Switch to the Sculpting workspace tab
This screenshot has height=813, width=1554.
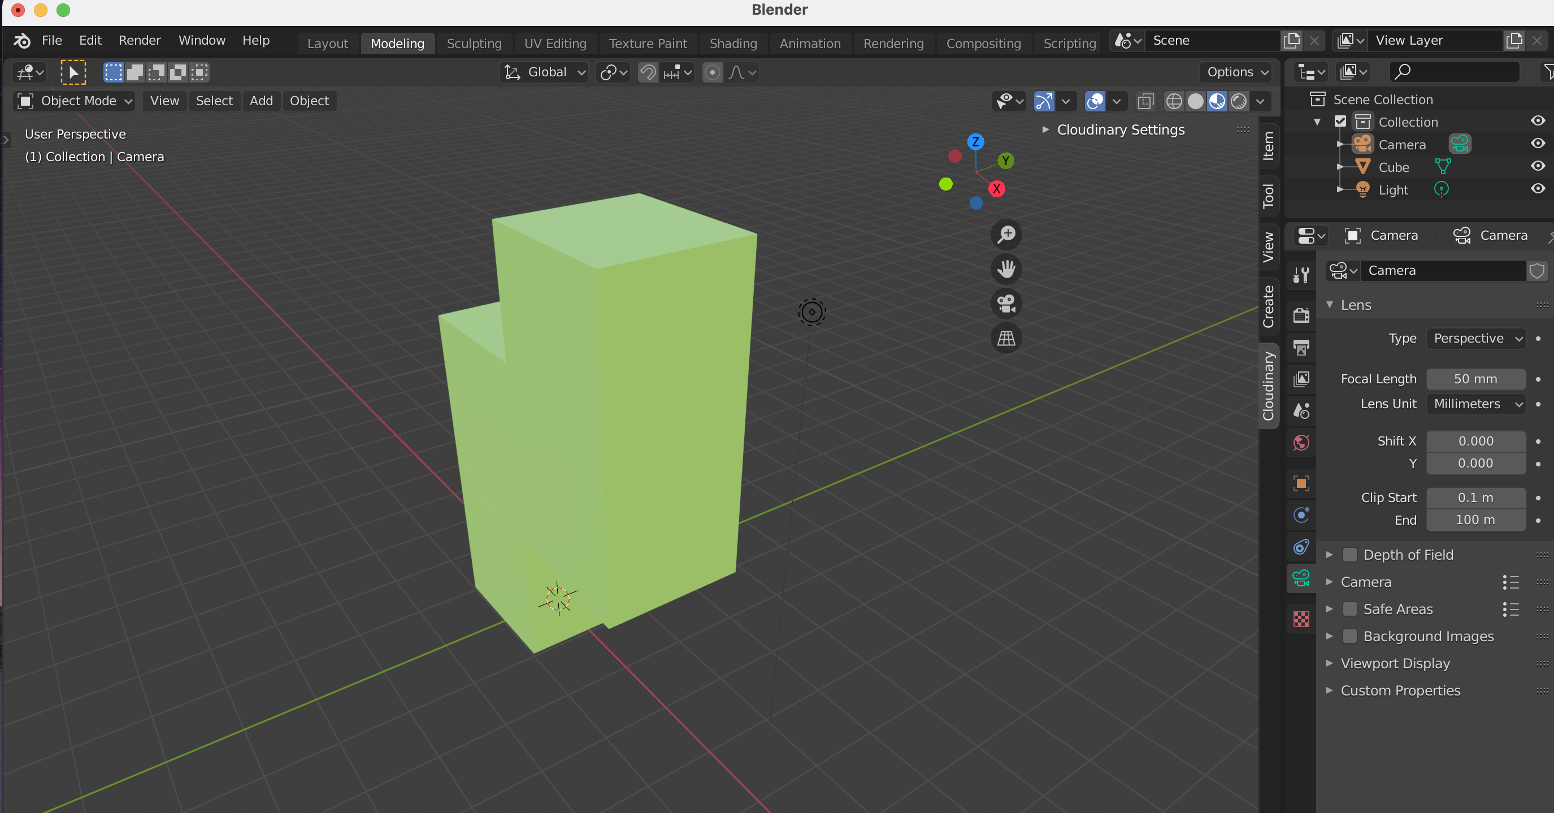tap(474, 44)
